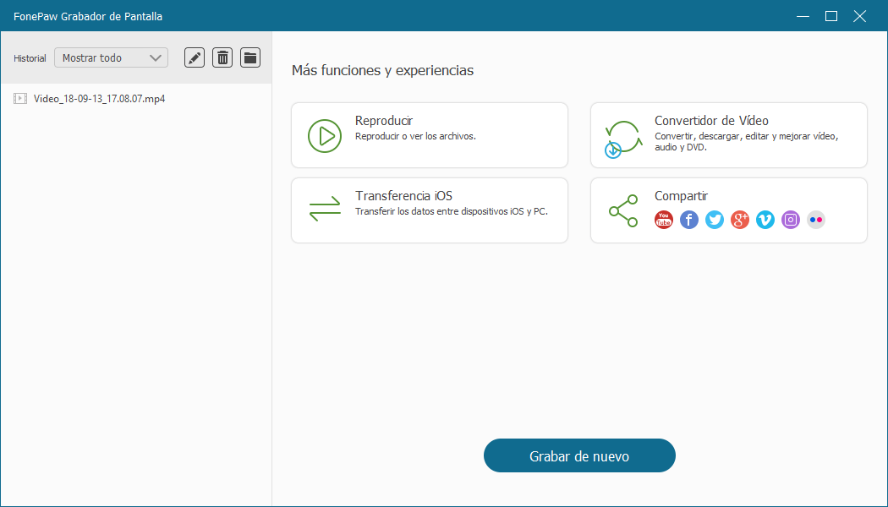Open the Convertidor de Vídeo card title

(711, 121)
